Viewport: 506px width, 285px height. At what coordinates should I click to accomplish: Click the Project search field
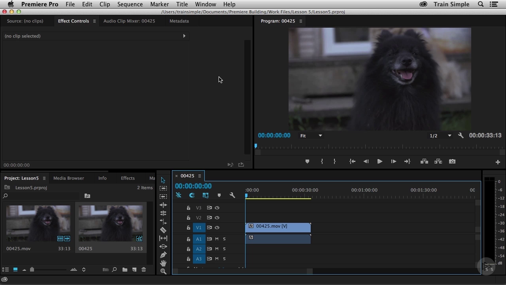coord(42,196)
